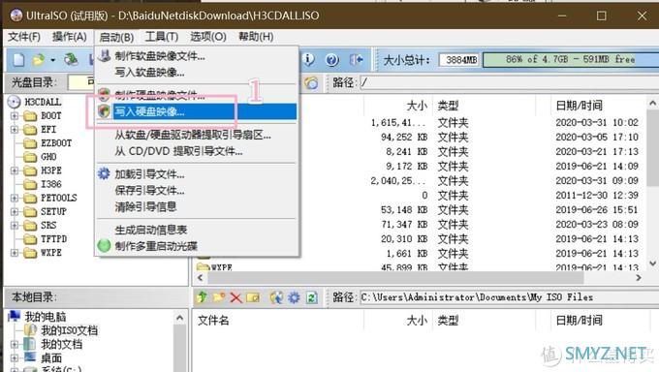
Task: Select 写入硬盘映像... menu entry
Action: [x=197, y=111]
